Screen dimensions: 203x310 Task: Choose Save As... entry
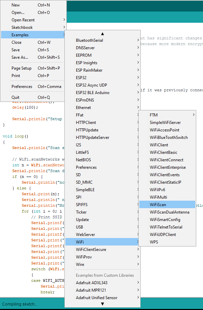[33, 57]
